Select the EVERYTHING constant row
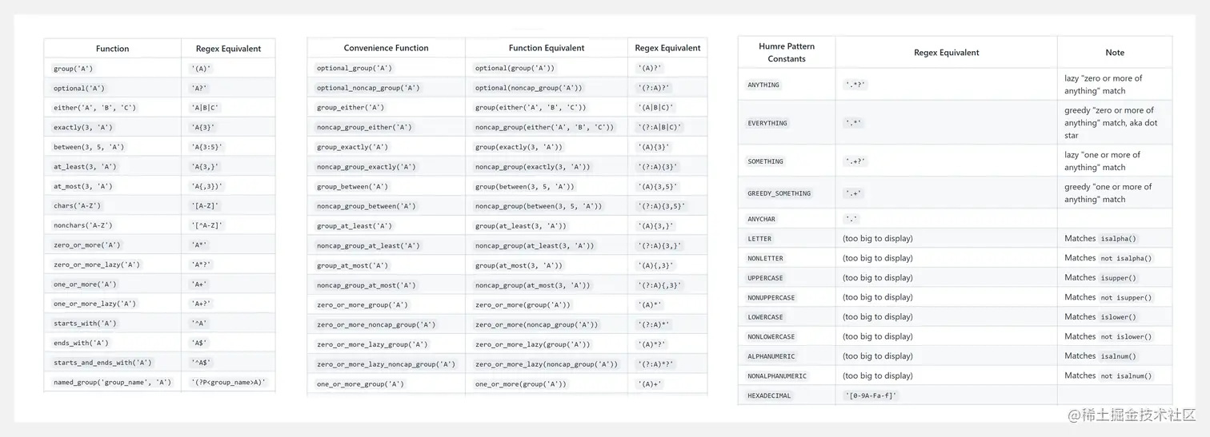Viewport: 1210px width, 437px height. coord(955,123)
